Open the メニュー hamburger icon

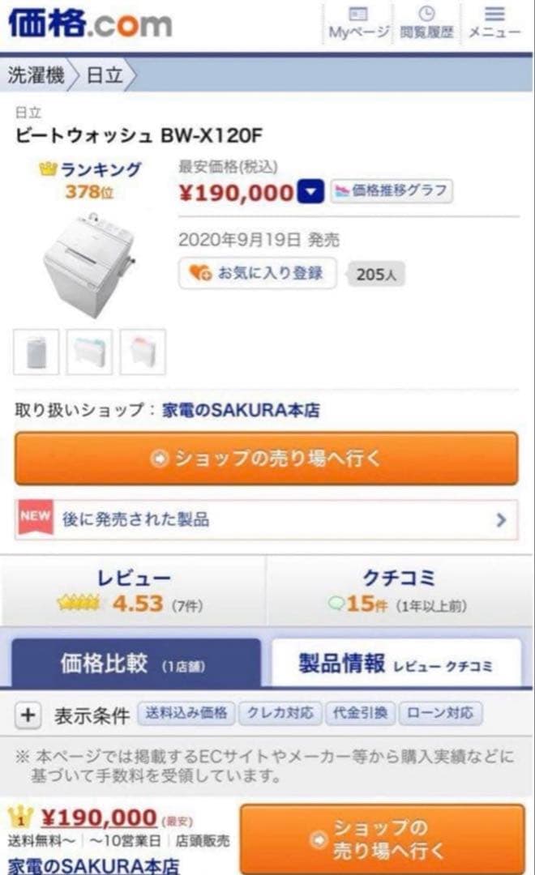[x=494, y=15]
